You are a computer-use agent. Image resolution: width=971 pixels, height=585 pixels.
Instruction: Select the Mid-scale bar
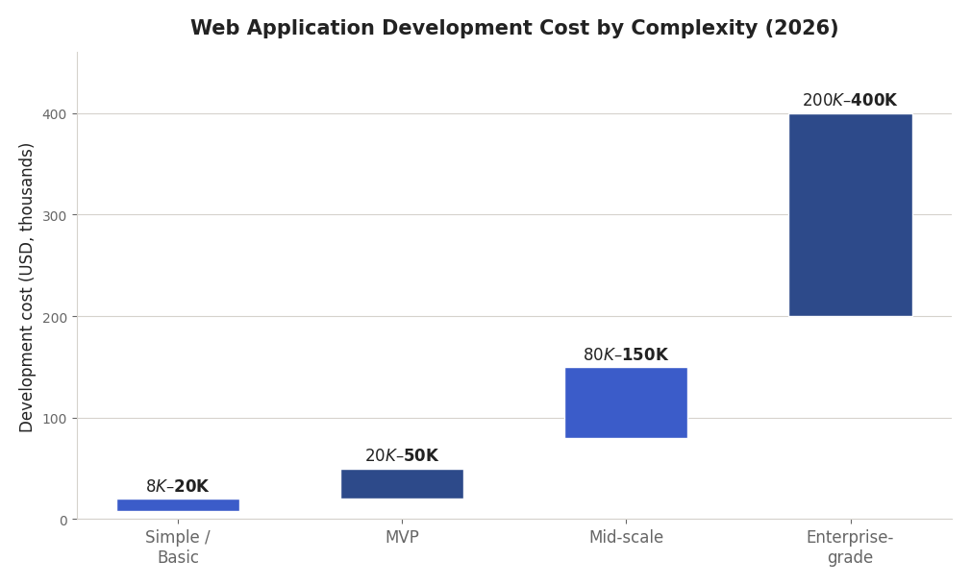pyautogui.click(x=626, y=403)
